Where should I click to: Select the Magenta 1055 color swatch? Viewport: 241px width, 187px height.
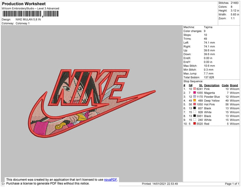pos(194,93)
